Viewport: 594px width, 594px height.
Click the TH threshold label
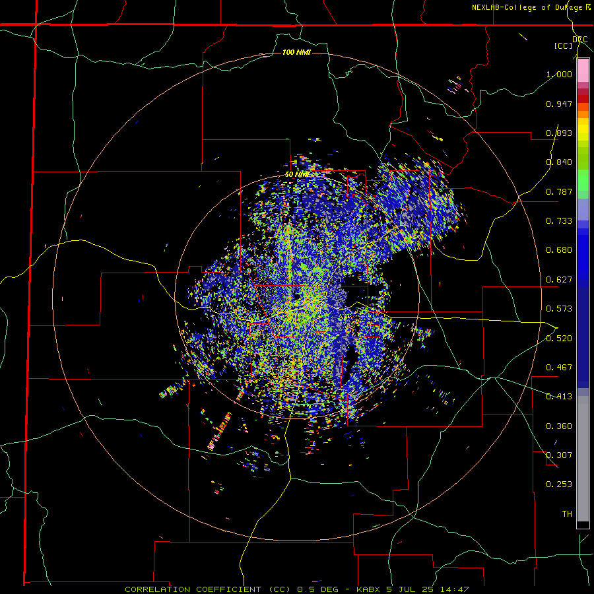click(567, 514)
